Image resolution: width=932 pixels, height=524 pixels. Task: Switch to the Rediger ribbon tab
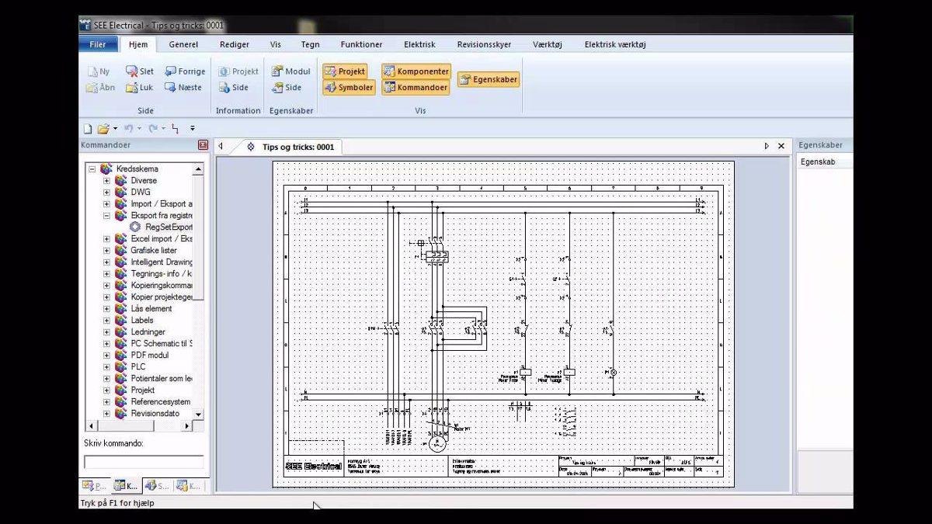(x=235, y=45)
